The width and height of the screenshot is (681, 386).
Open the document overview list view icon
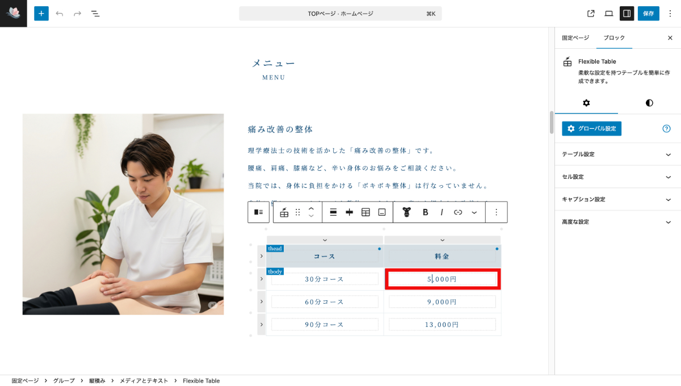point(95,13)
